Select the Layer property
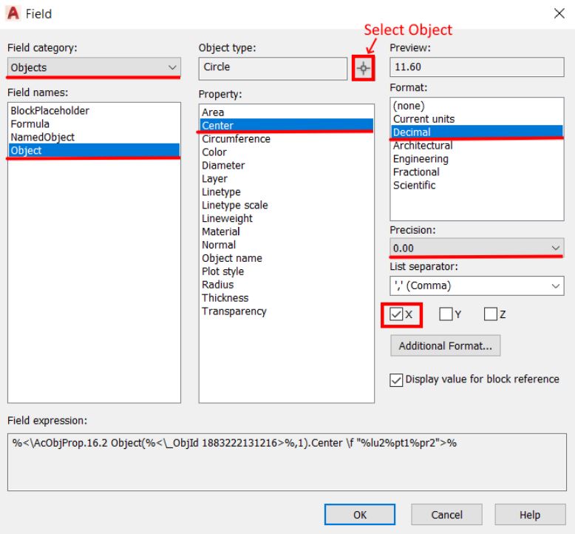This screenshot has height=534, width=575. tap(287, 178)
